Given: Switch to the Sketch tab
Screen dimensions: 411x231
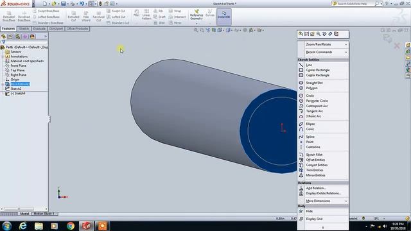Looking at the screenshot, I should pyautogui.click(x=24, y=29).
